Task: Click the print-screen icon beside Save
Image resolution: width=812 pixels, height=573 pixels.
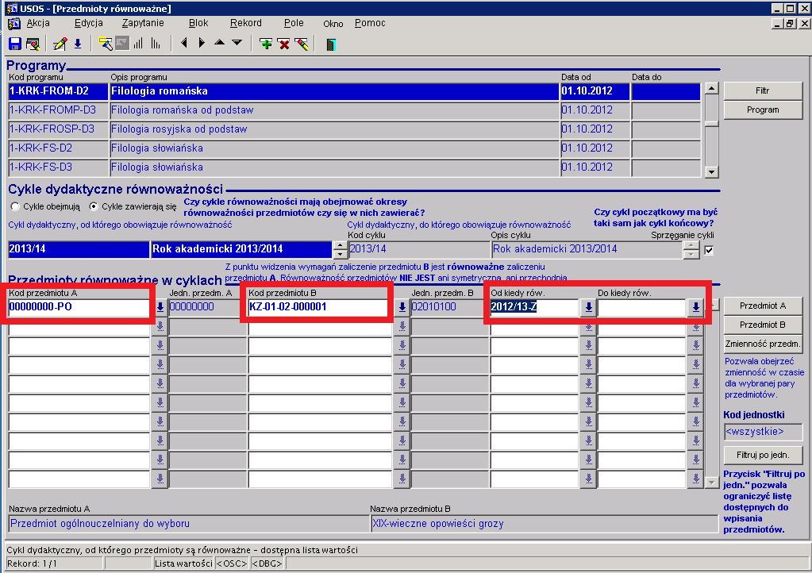Action: click(x=33, y=44)
